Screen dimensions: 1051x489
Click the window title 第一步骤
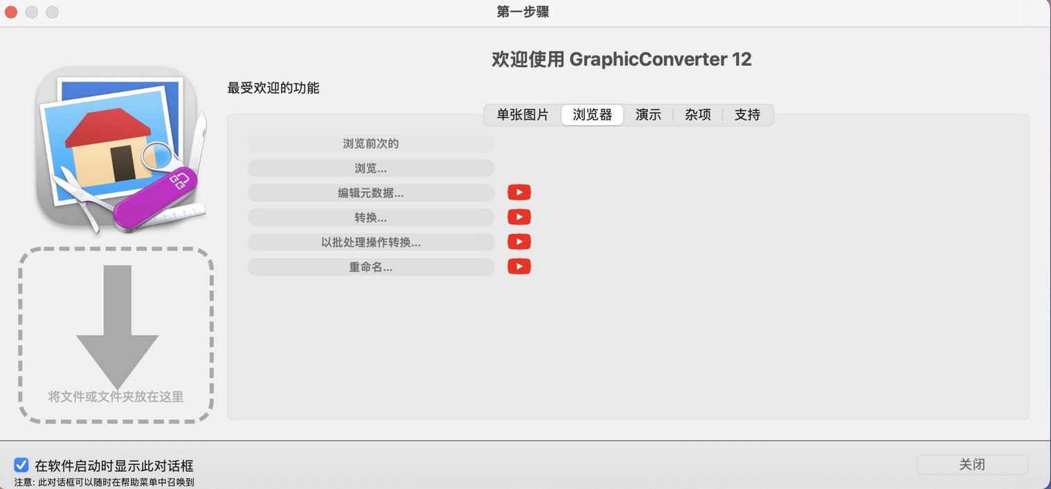point(523,12)
